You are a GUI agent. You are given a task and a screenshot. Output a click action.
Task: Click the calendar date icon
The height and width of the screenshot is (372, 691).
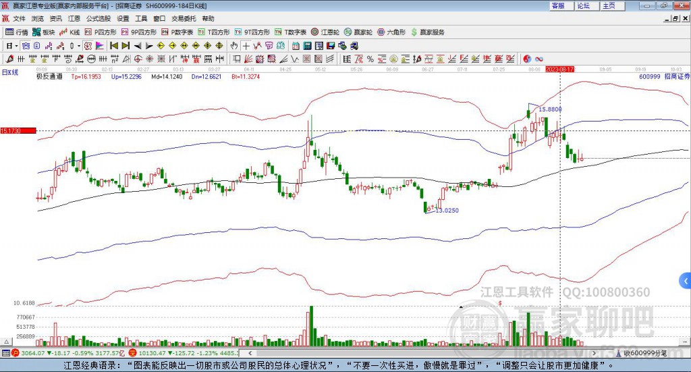coord(296,46)
